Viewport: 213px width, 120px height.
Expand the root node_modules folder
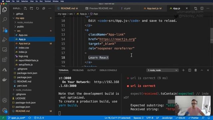click(x=23, y=90)
